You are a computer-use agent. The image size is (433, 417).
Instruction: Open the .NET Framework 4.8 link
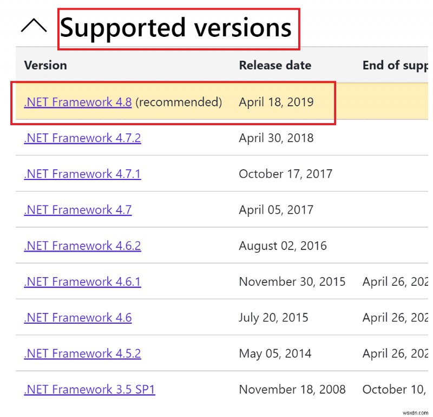pyautogui.click(x=77, y=102)
